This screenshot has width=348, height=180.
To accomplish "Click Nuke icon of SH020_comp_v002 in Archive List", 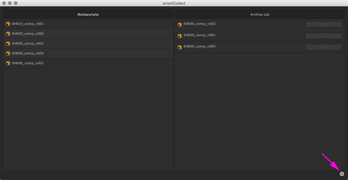I will coord(180,47).
